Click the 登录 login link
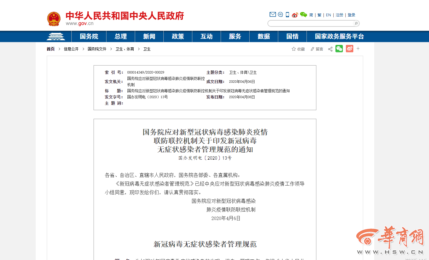 click(x=351, y=15)
